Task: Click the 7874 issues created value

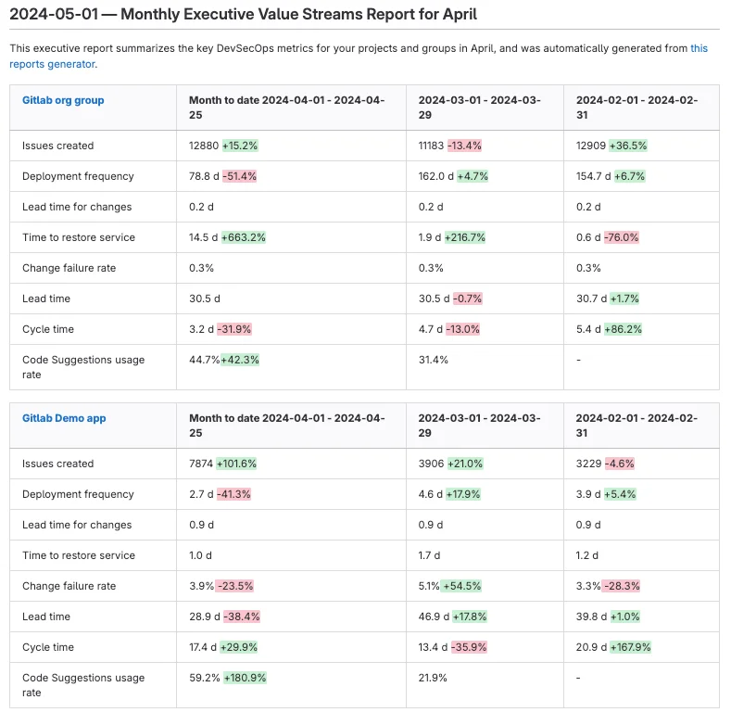Action: [x=201, y=464]
